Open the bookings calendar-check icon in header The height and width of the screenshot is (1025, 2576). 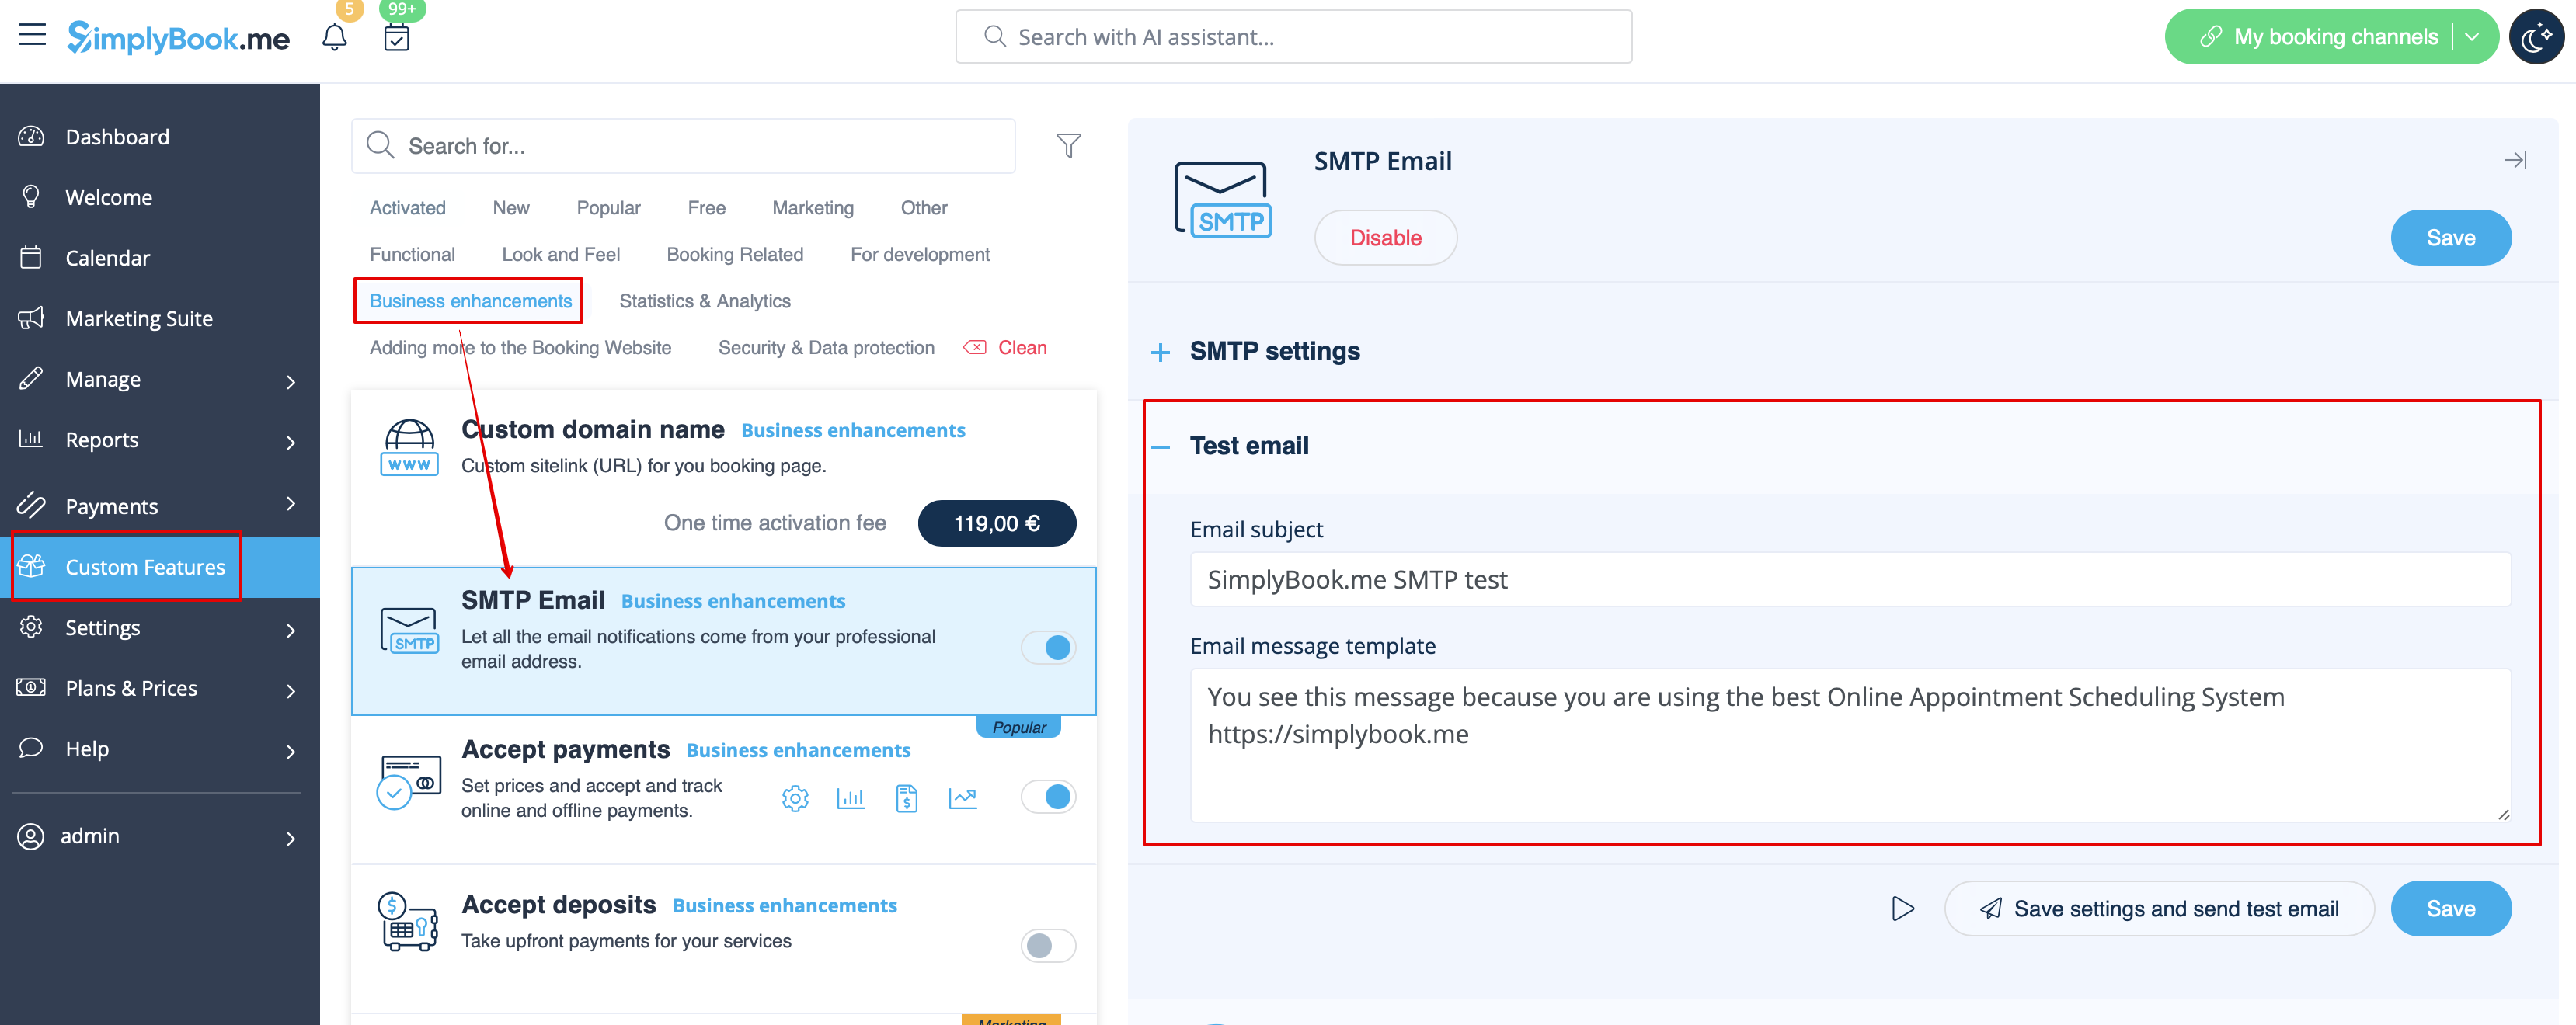pos(397,37)
